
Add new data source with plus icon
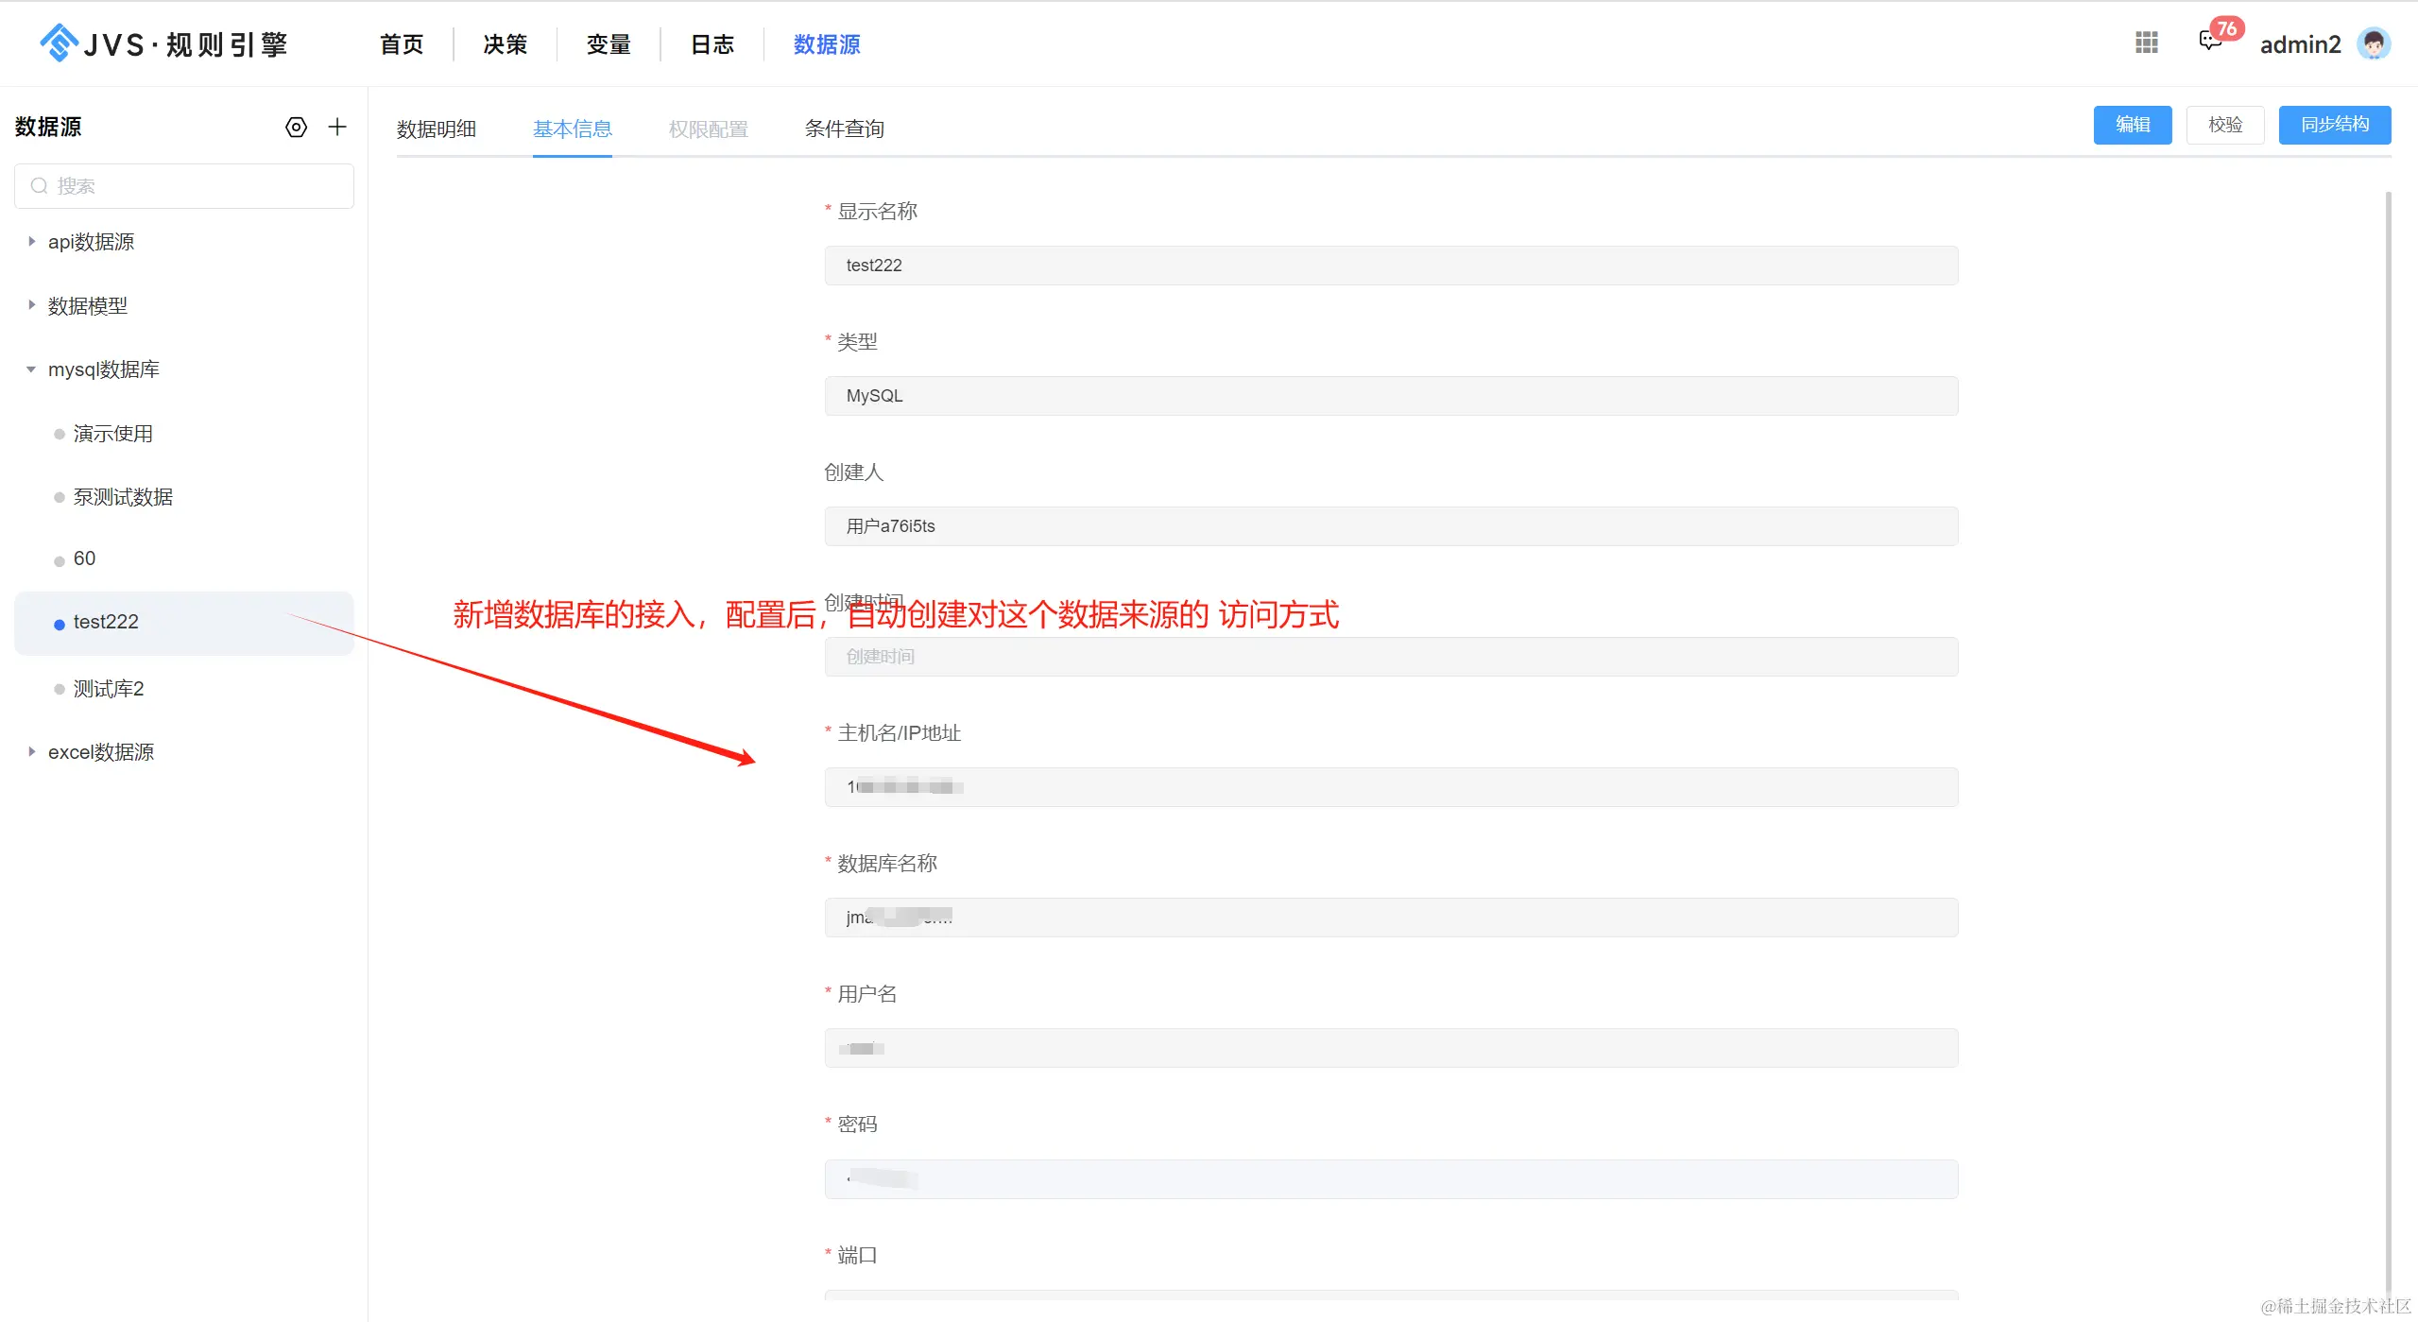tap(337, 127)
